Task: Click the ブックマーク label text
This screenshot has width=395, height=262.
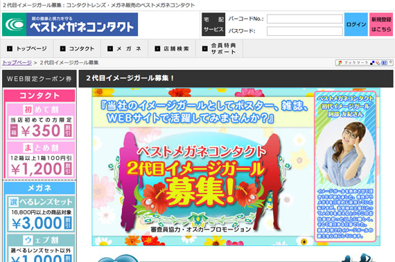Action: click(x=356, y=63)
